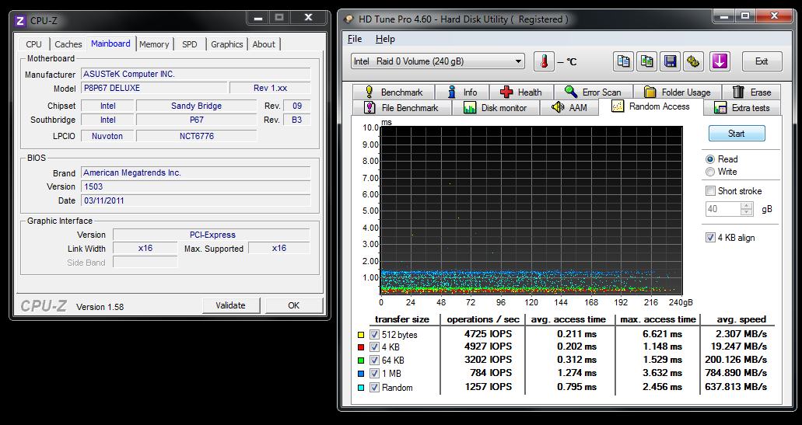Viewport: 802px width, 425px height.
Task: Click the HD Tune title bar icon
Action: [x=348, y=19]
